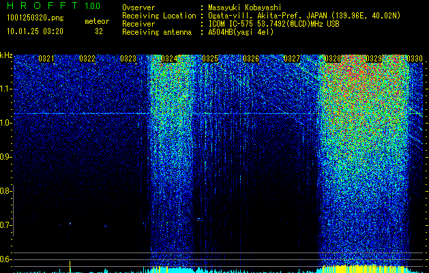429x273 pixels.
Task: Click the Receiver label
Action: click(x=138, y=24)
